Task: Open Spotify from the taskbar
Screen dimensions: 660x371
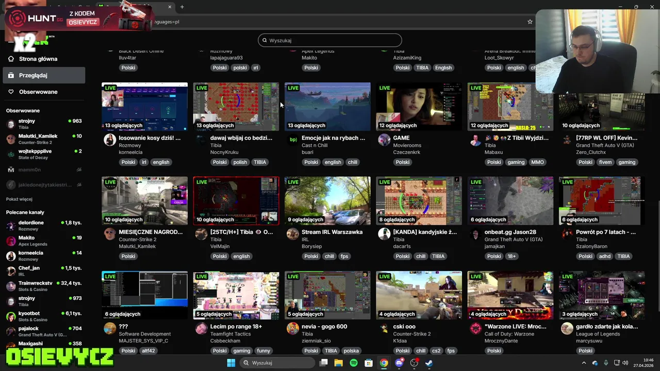Action: [x=354, y=363]
